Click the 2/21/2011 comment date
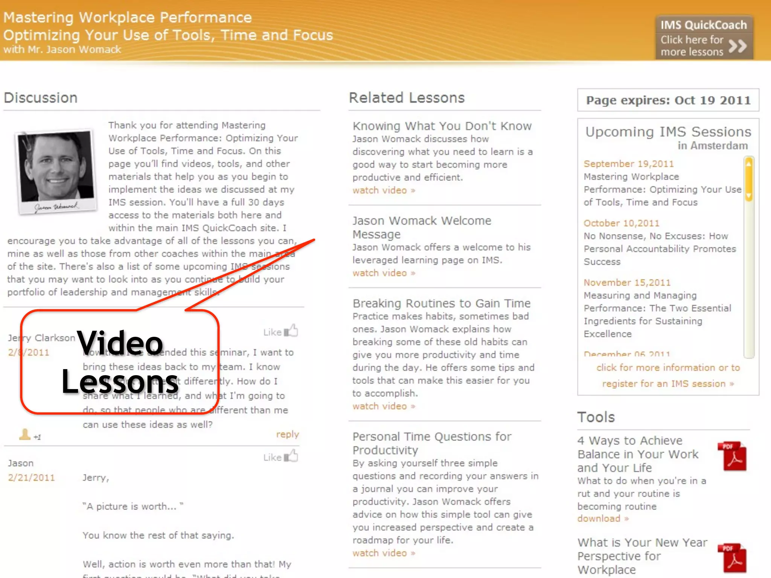 [31, 478]
